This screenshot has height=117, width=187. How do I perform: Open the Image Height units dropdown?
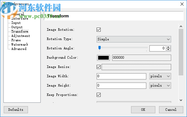pos(160,86)
